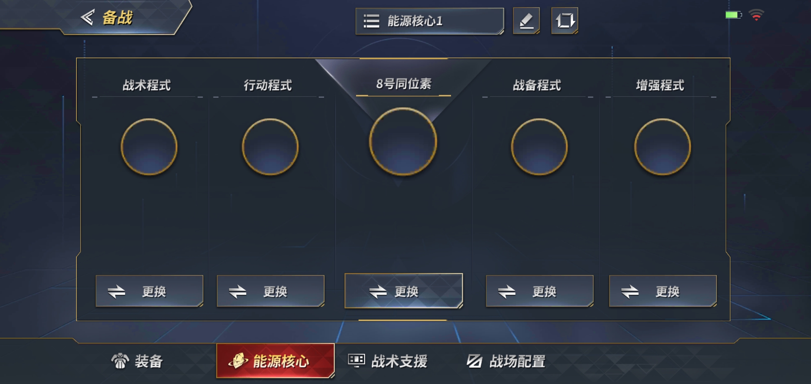
Task: Select the empty 战备程式 circle slot
Action: click(539, 146)
